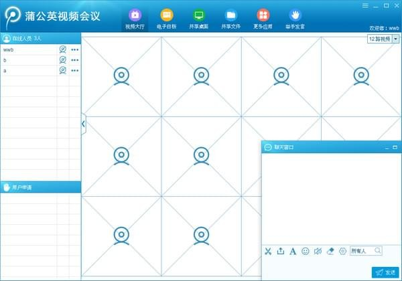Open the emoji smiley picker
The height and width of the screenshot is (281, 402).
tap(305, 252)
